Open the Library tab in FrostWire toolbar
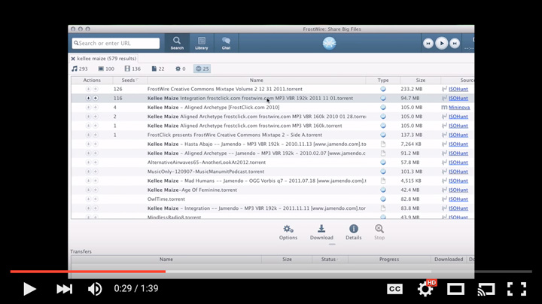 [202, 43]
